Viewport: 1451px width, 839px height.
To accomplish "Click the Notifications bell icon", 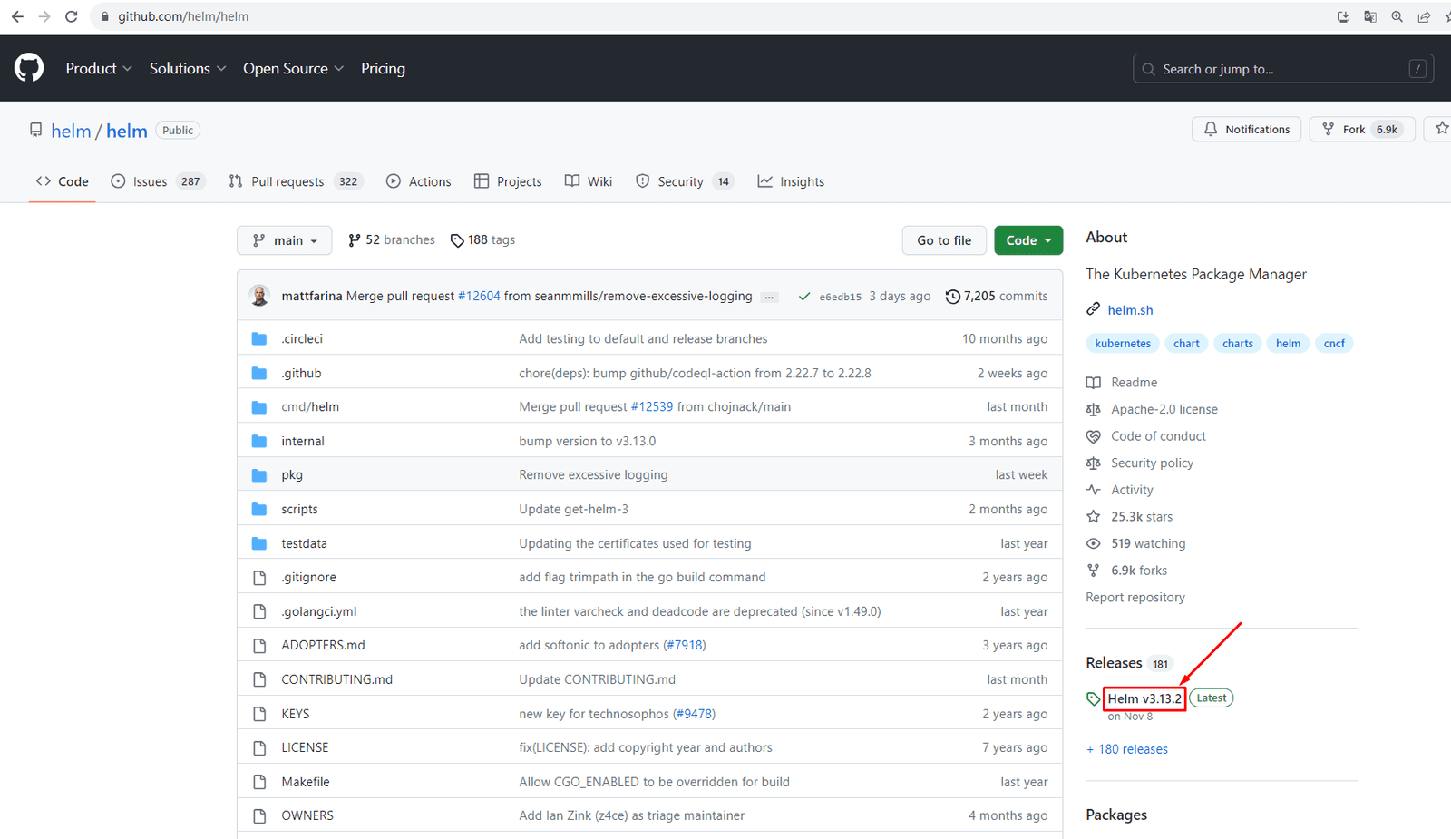I will 1211,130.
